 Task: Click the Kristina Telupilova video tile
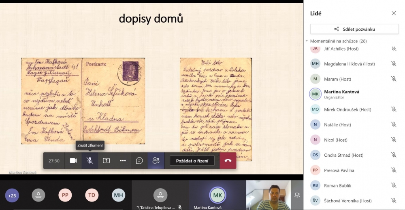click(160, 195)
